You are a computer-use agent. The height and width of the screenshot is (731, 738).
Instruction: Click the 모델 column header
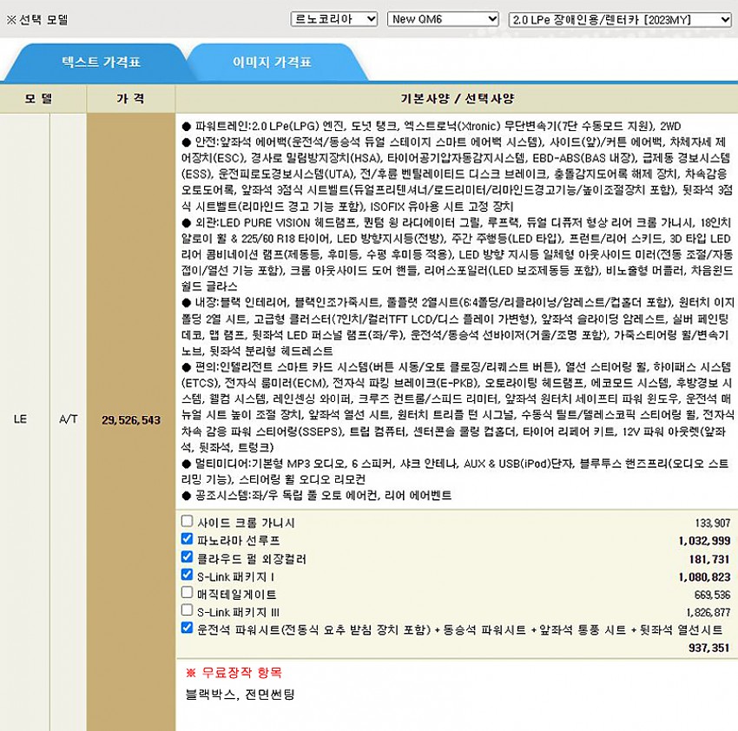click(x=43, y=98)
